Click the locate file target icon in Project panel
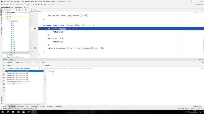 click(16, 10)
